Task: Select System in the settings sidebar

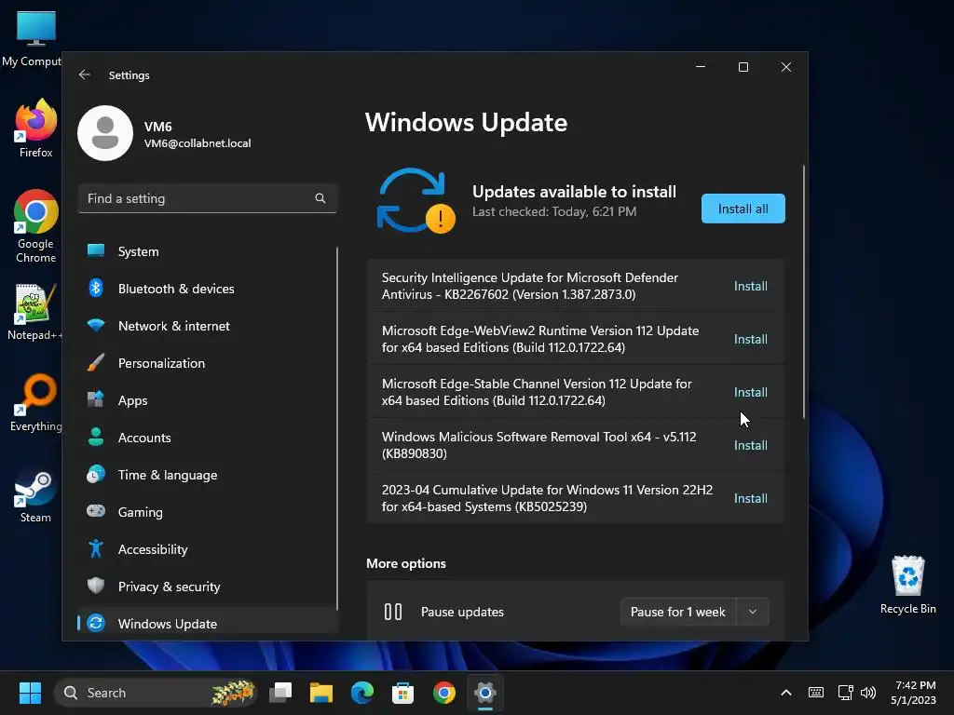Action: tap(207, 251)
